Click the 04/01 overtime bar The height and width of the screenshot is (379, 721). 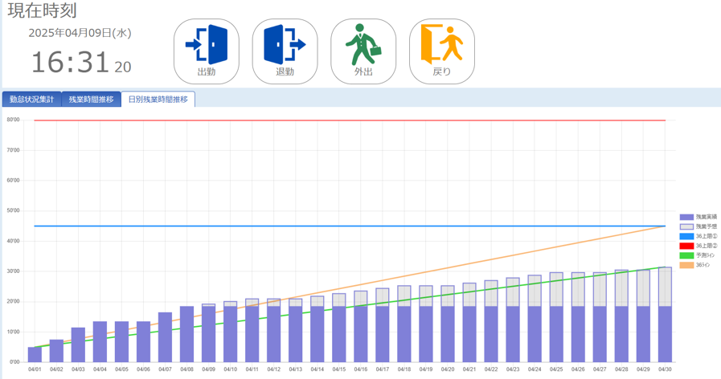pyautogui.click(x=35, y=354)
